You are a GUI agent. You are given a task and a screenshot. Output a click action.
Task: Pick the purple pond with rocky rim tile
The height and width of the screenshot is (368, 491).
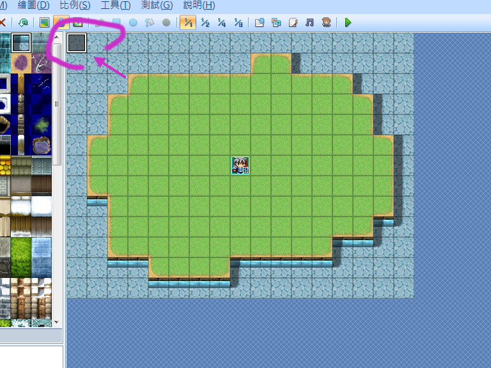pos(42,145)
